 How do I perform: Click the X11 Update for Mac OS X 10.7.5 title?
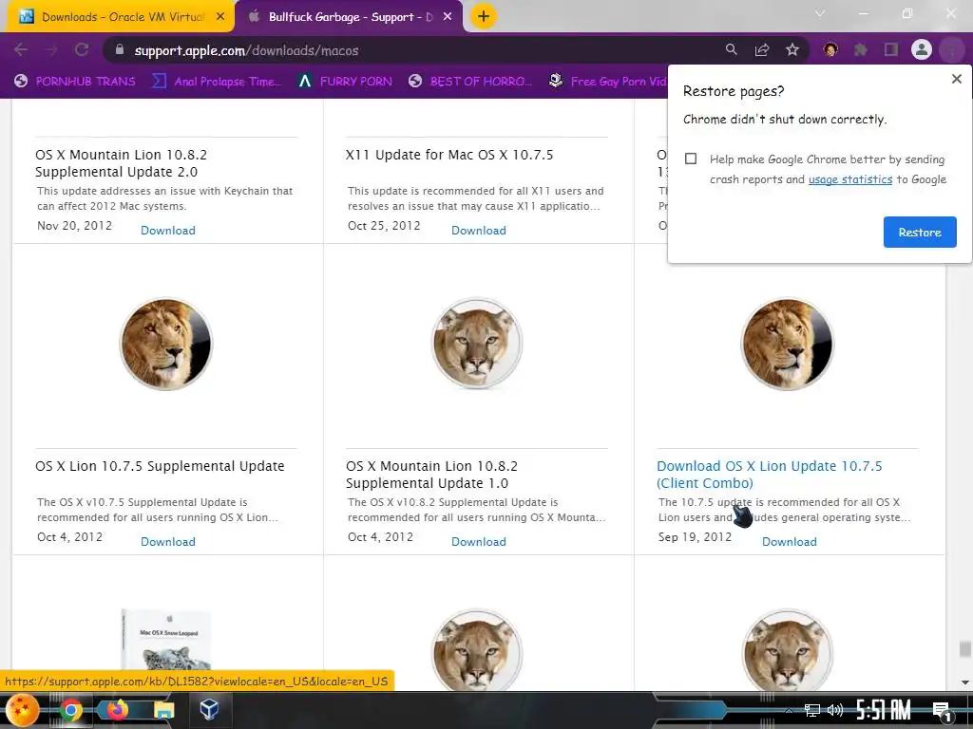[x=449, y=155]
